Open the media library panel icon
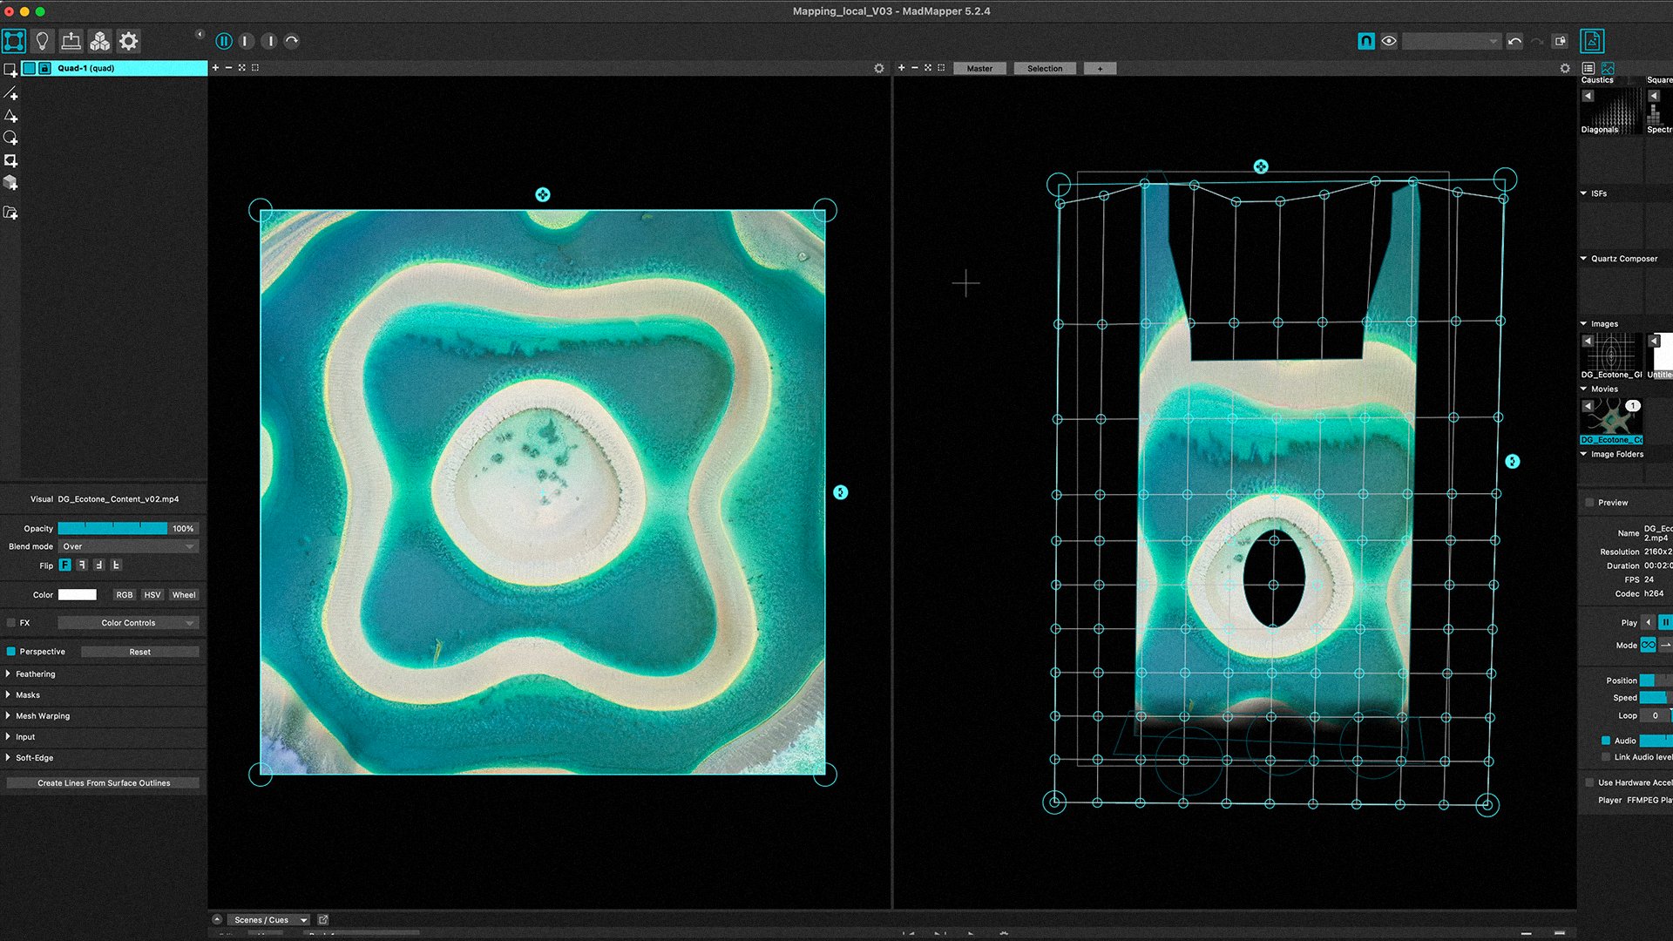Image resolution: width=1673 pixels, height=941 pixels. (1592, 41)
